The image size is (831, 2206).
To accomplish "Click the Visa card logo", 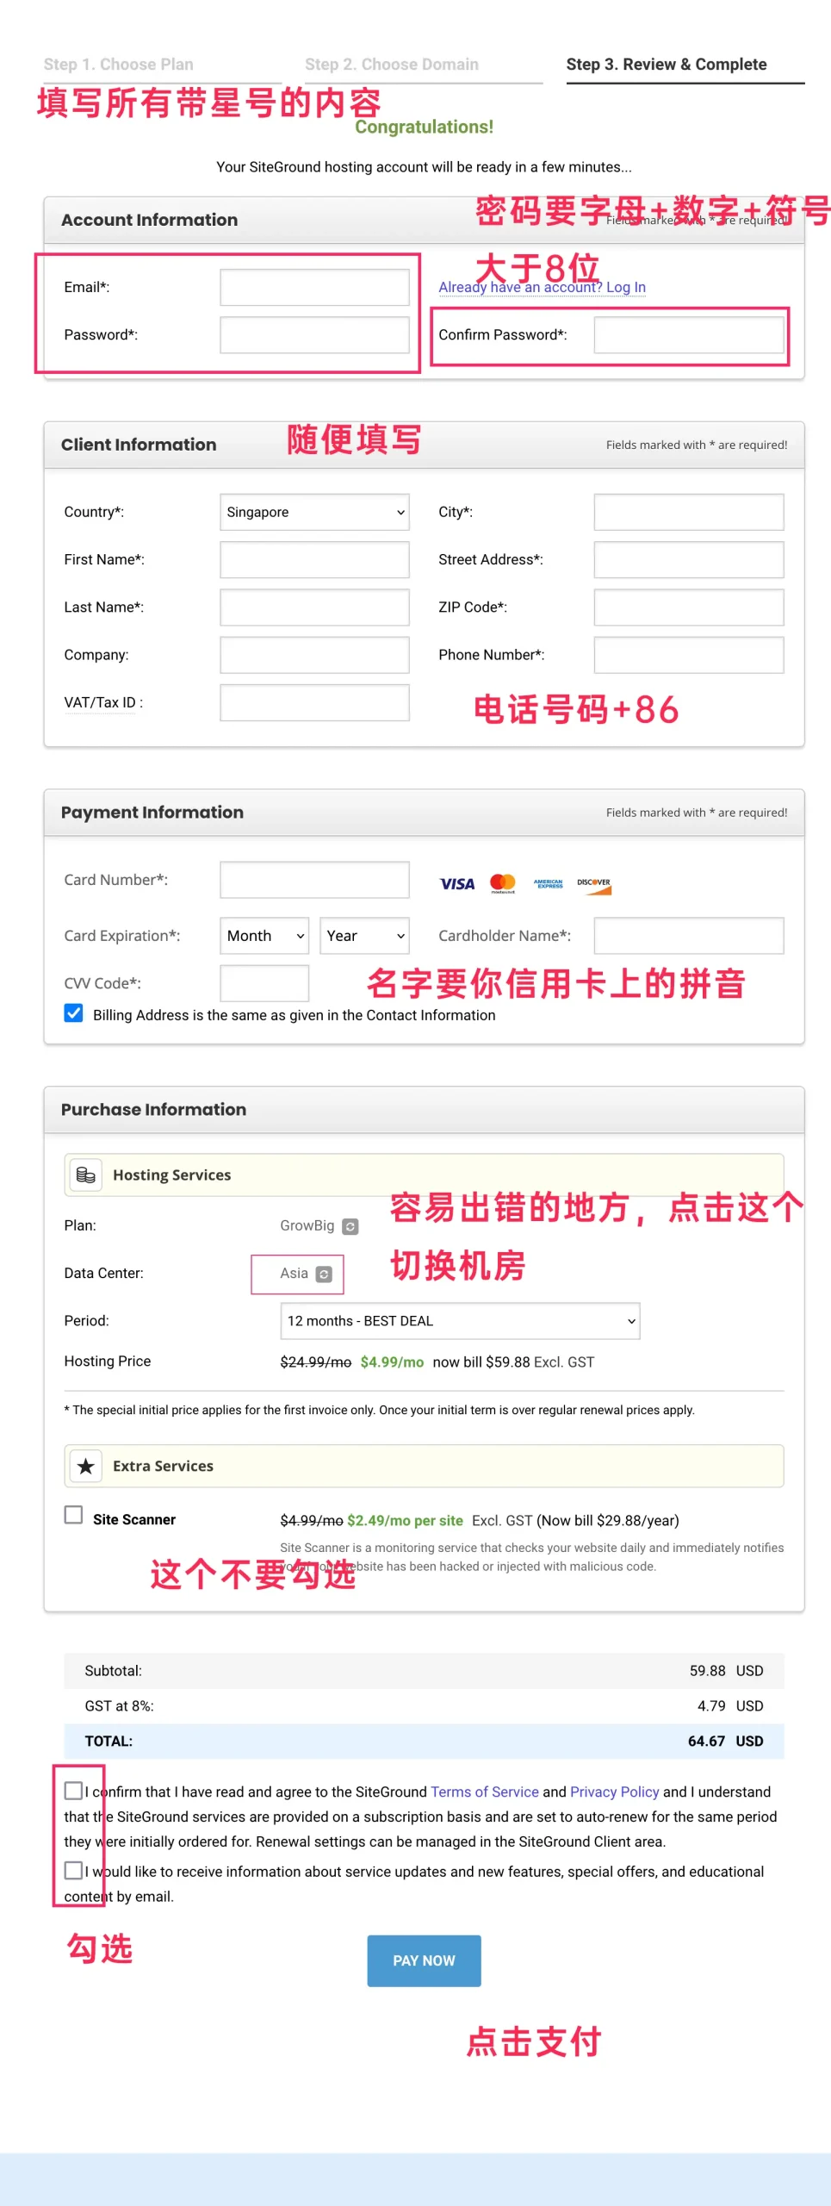I will click(x=456, y=883).
